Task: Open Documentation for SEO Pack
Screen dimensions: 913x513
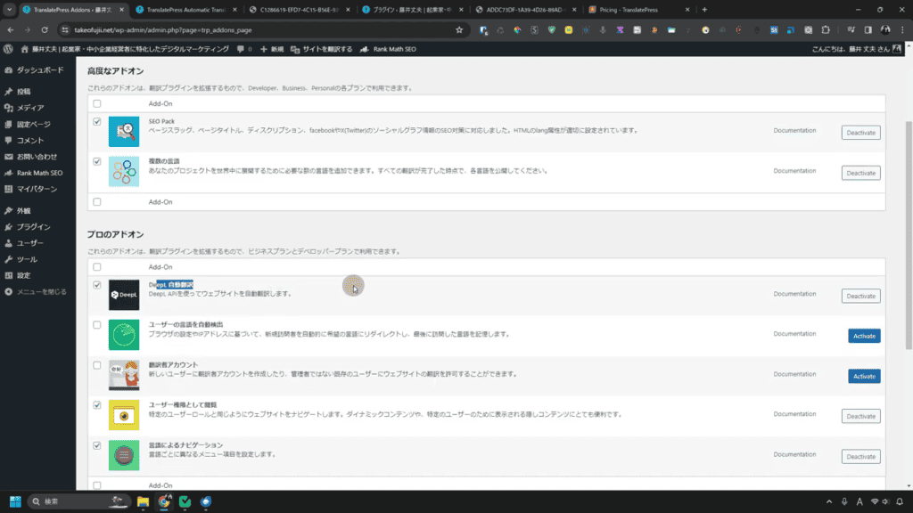Action: coord(794,130)
